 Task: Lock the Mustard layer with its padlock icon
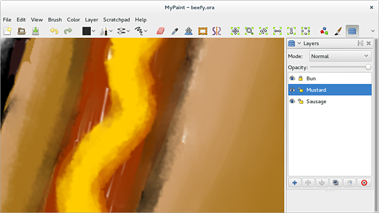[x=300, y=90]
